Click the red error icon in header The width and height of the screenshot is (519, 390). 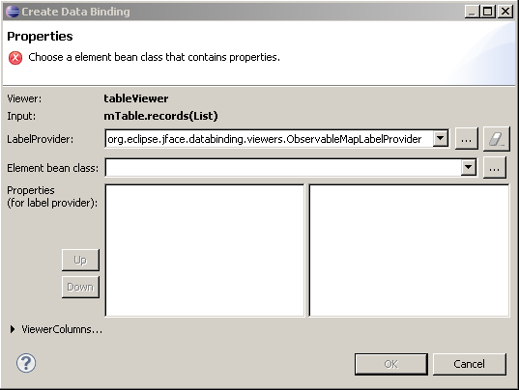point(15,58)
